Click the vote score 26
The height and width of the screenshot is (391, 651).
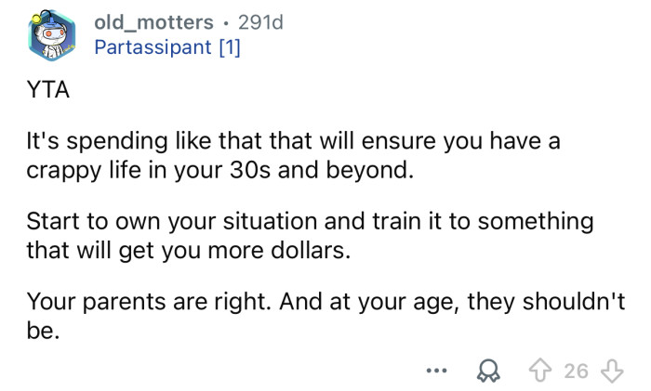[x=576, y=371]
